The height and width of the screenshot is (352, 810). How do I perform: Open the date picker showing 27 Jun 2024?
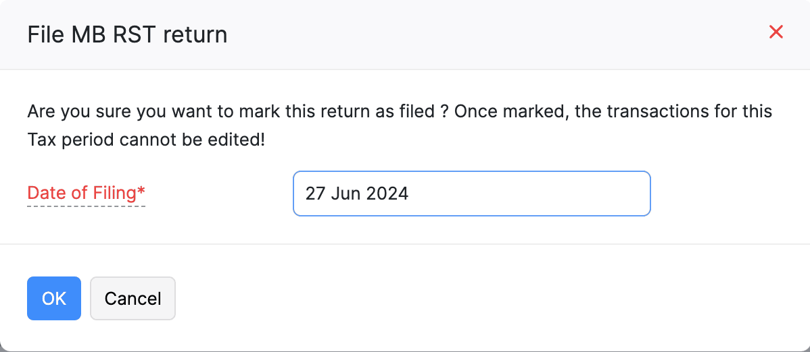471,194
